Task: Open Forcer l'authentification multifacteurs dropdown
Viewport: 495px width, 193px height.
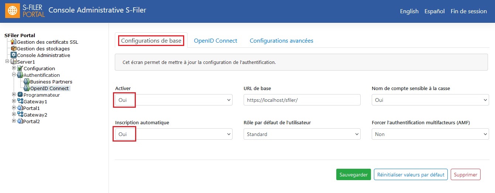Action: (430, 134)
